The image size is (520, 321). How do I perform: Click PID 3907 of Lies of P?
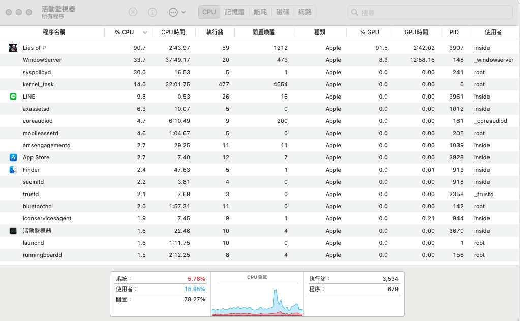[x=456, y=48]
